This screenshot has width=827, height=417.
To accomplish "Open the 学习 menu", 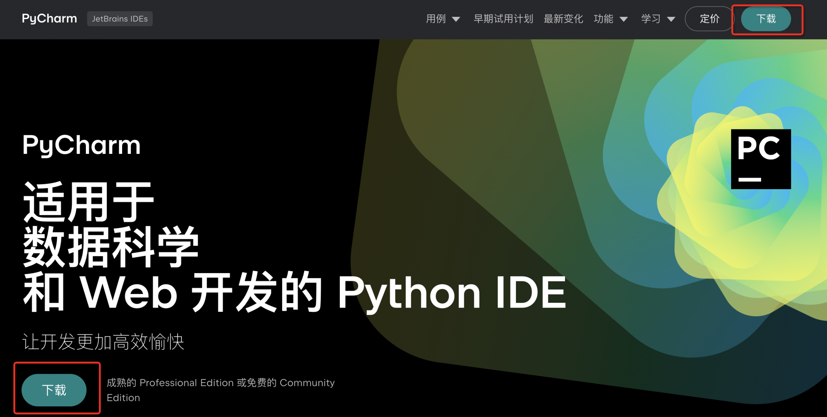I will (651, 19).
